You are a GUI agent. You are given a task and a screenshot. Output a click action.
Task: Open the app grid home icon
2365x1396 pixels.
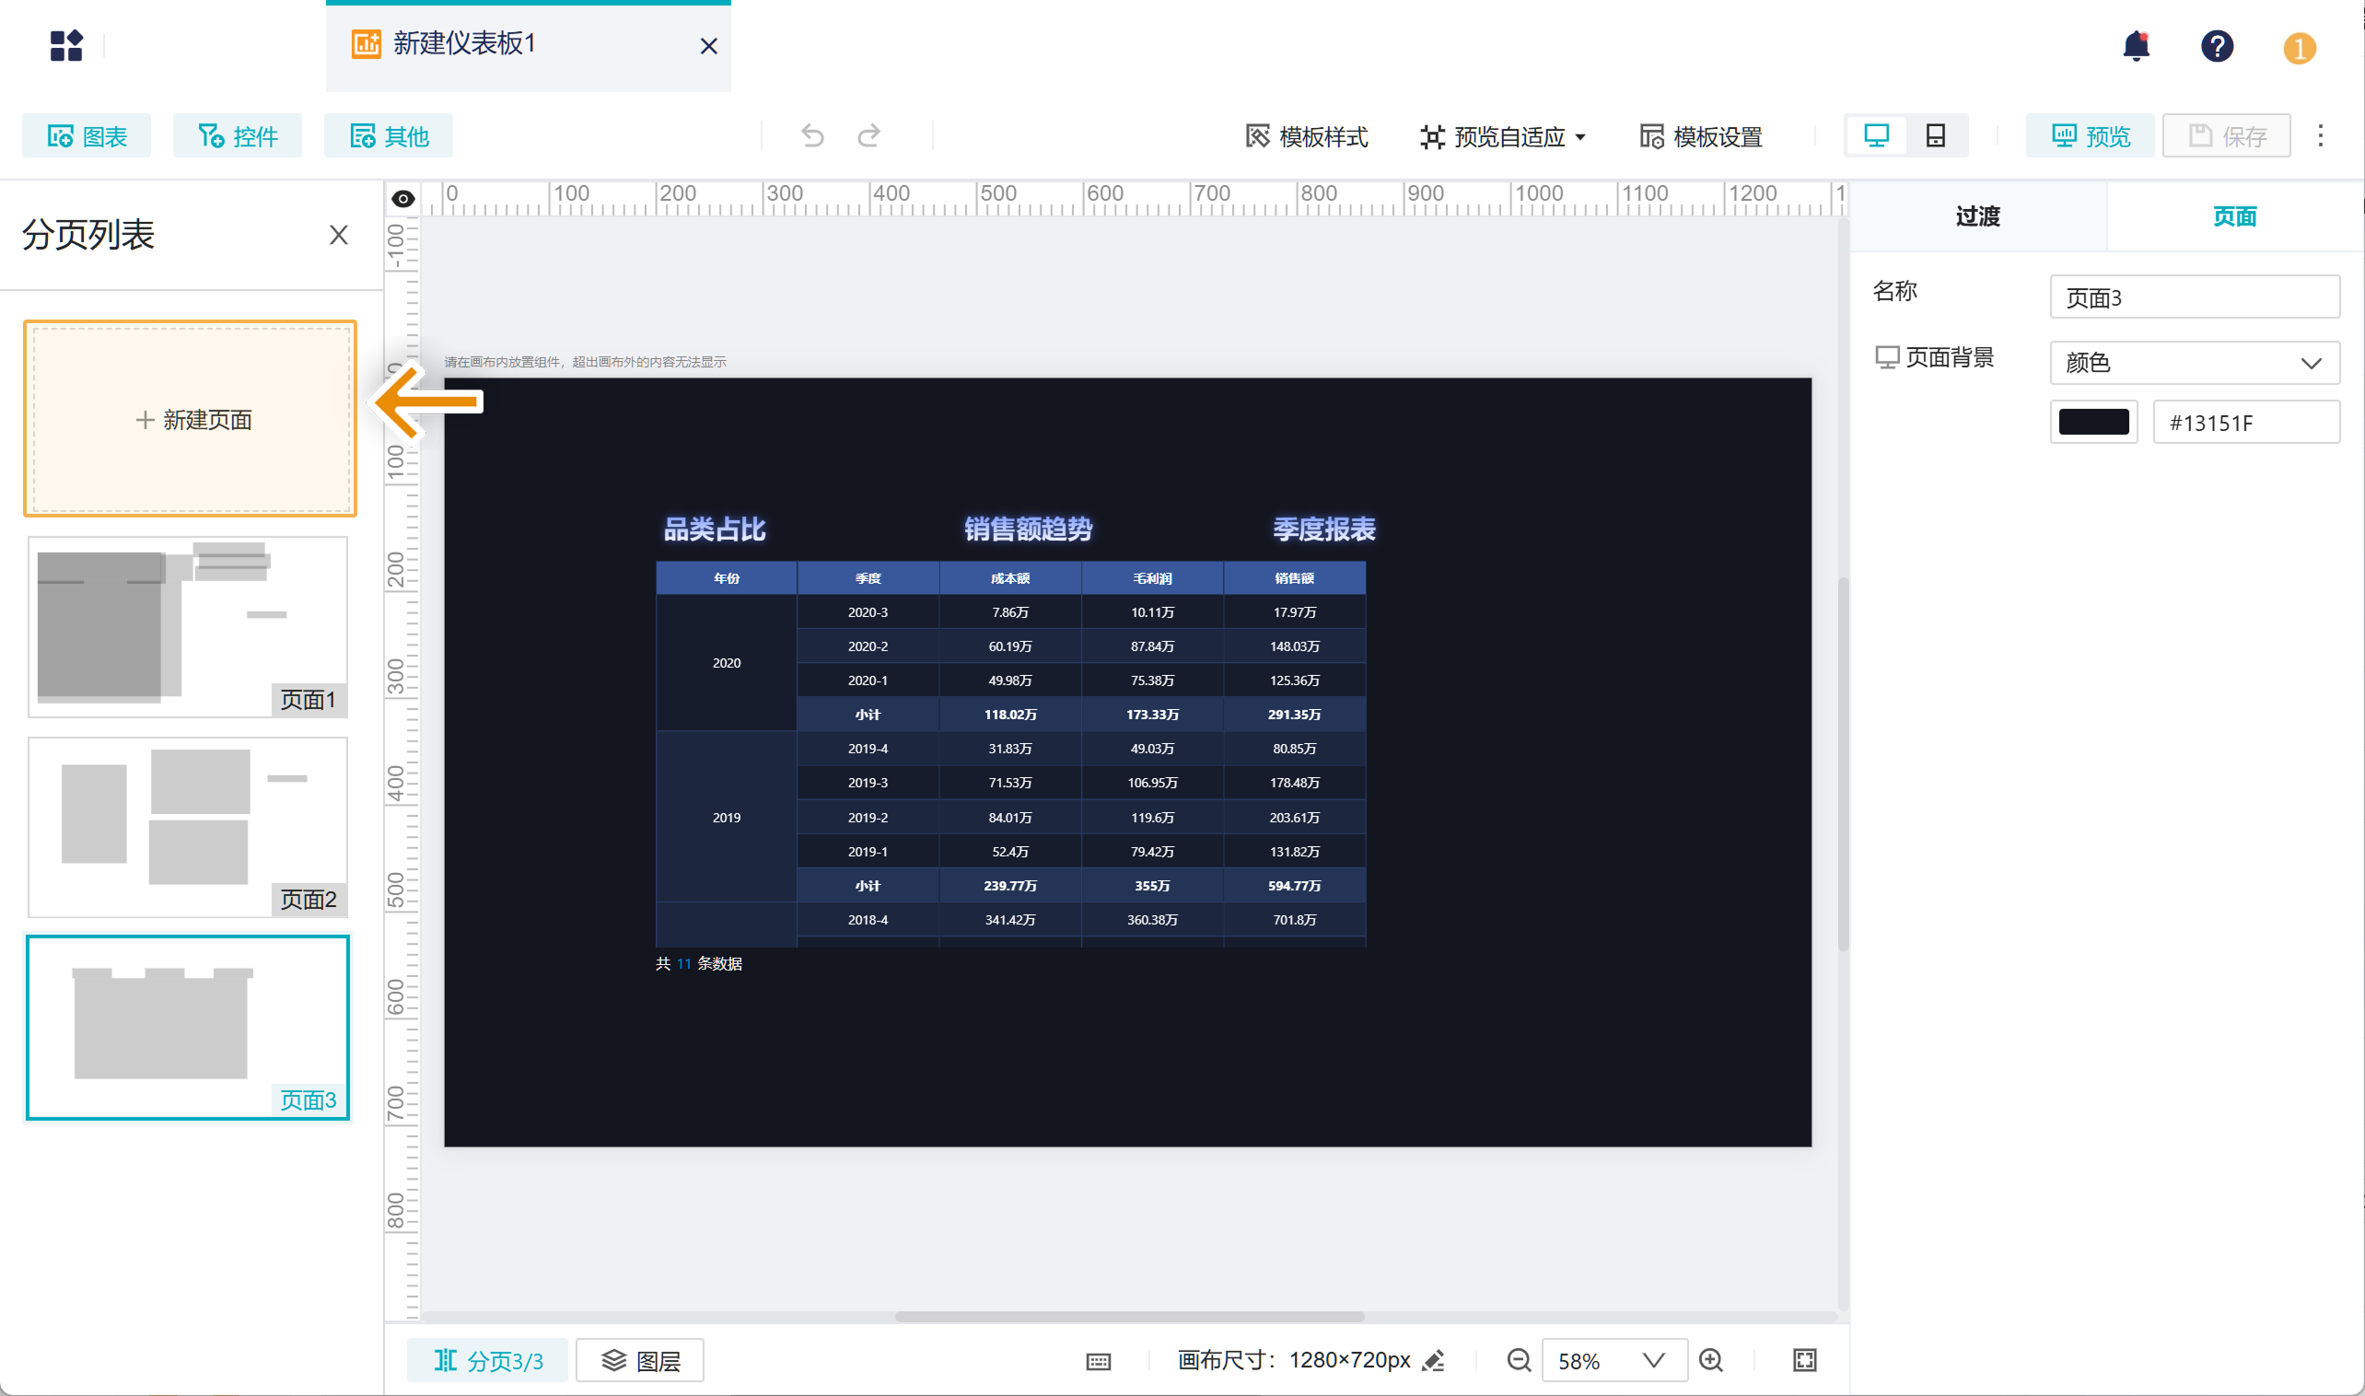(x=66, y=46)
